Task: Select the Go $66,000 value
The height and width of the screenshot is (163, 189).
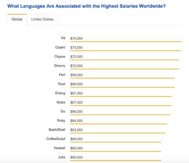Action: coord(76,112)
